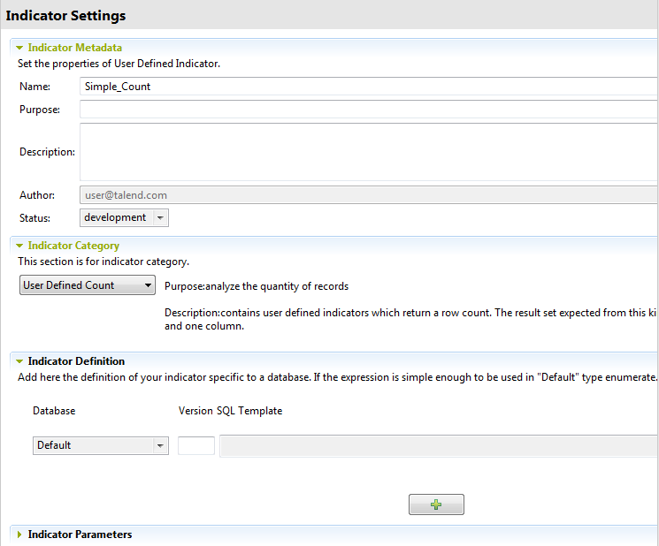Click the green plus add-definition button
Screen dimensions: 659x546
point(436,504)
